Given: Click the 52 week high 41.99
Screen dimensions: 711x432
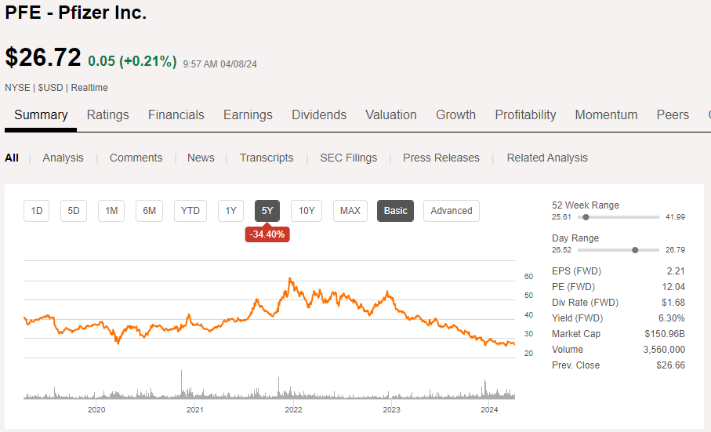Looking at the screenshot, I should pyautogui.click(x=675, y=217).
